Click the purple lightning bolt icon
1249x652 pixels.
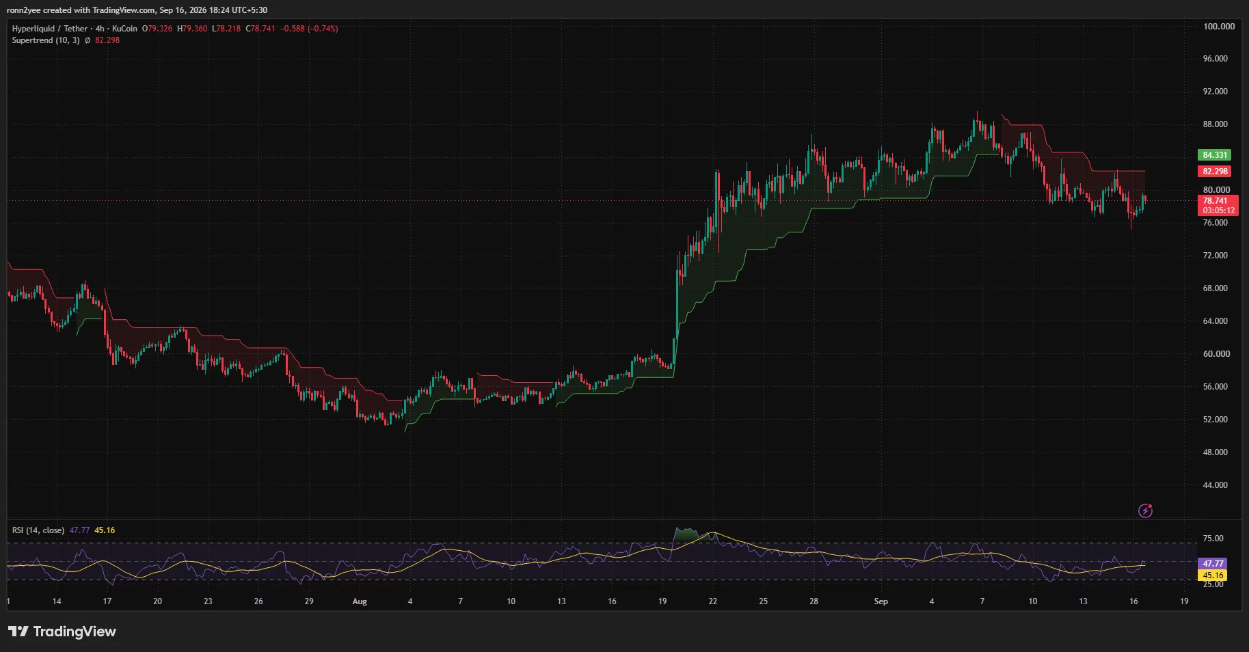click(1145, 511)
